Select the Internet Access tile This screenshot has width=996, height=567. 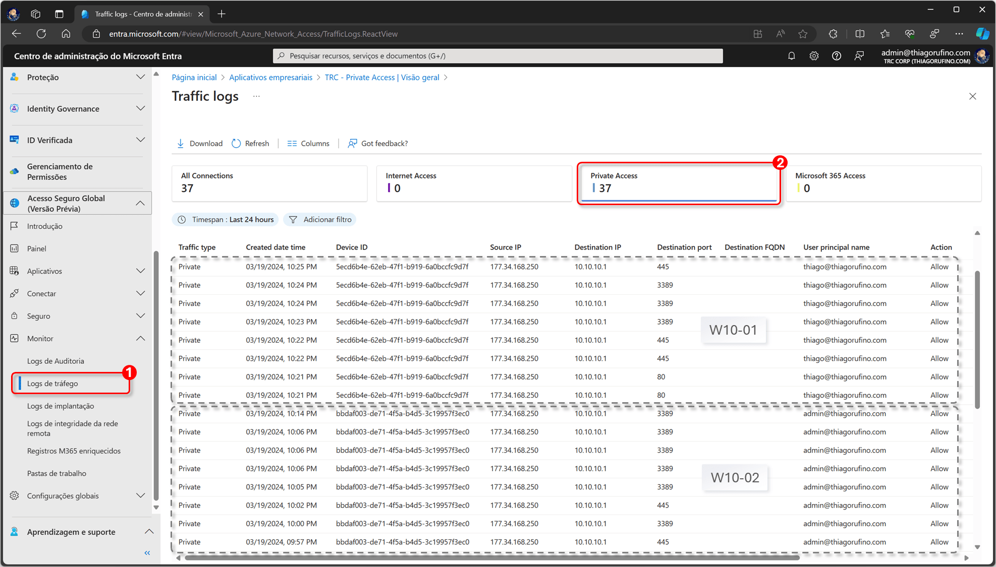pos(474,183)
